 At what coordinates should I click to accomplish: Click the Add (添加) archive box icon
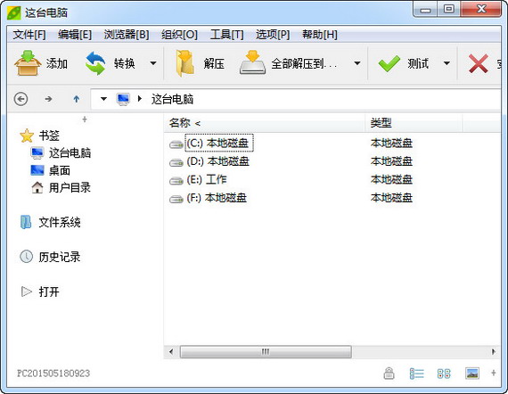click(28, 63)
